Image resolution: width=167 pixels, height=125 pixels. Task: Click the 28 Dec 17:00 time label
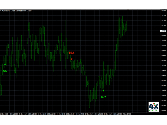click(x=80, y=114)
